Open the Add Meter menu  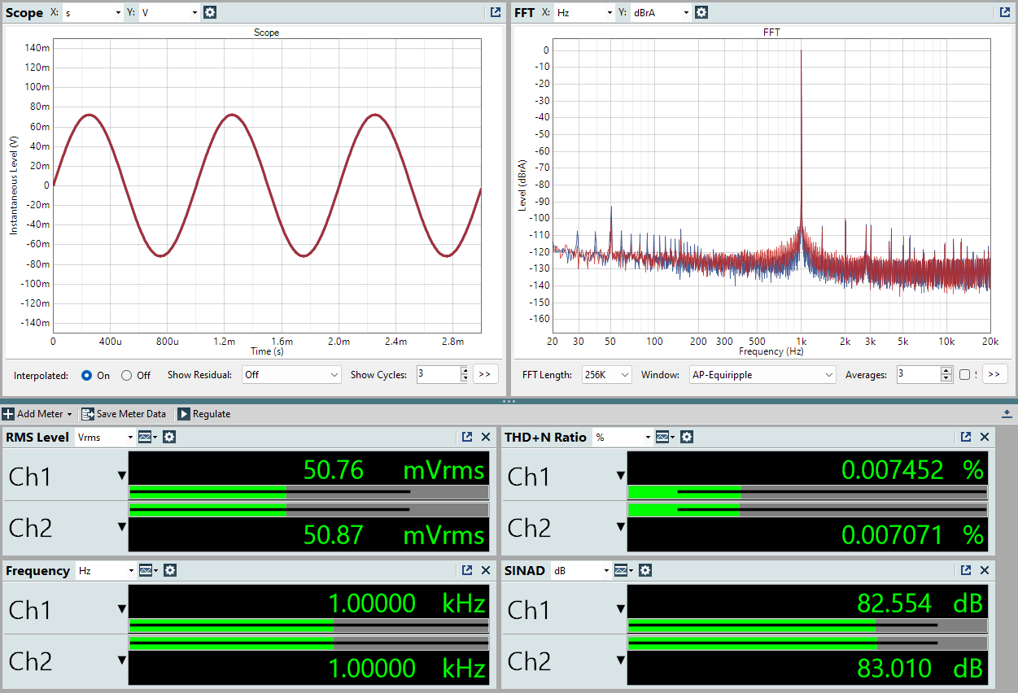tap(37, 414)
